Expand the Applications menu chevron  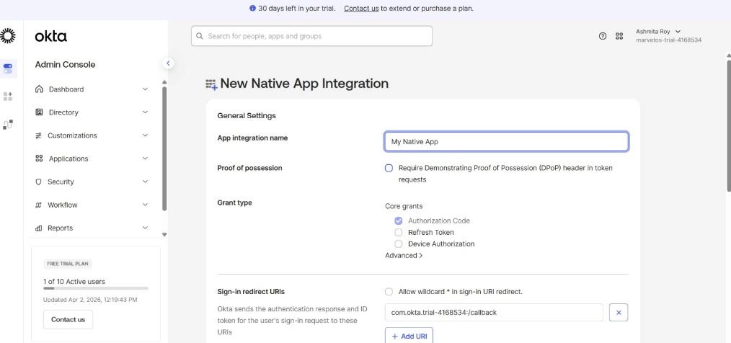point(145,159)
